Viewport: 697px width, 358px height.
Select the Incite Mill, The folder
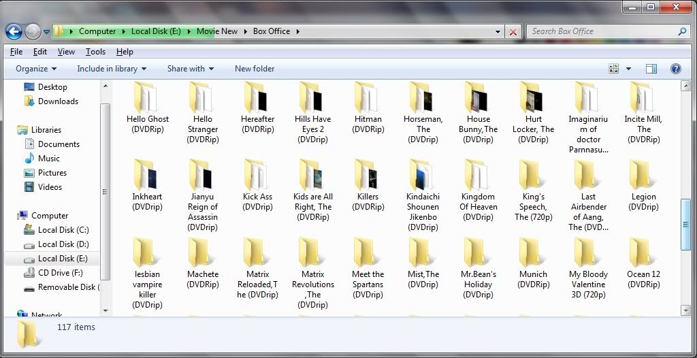643,113
